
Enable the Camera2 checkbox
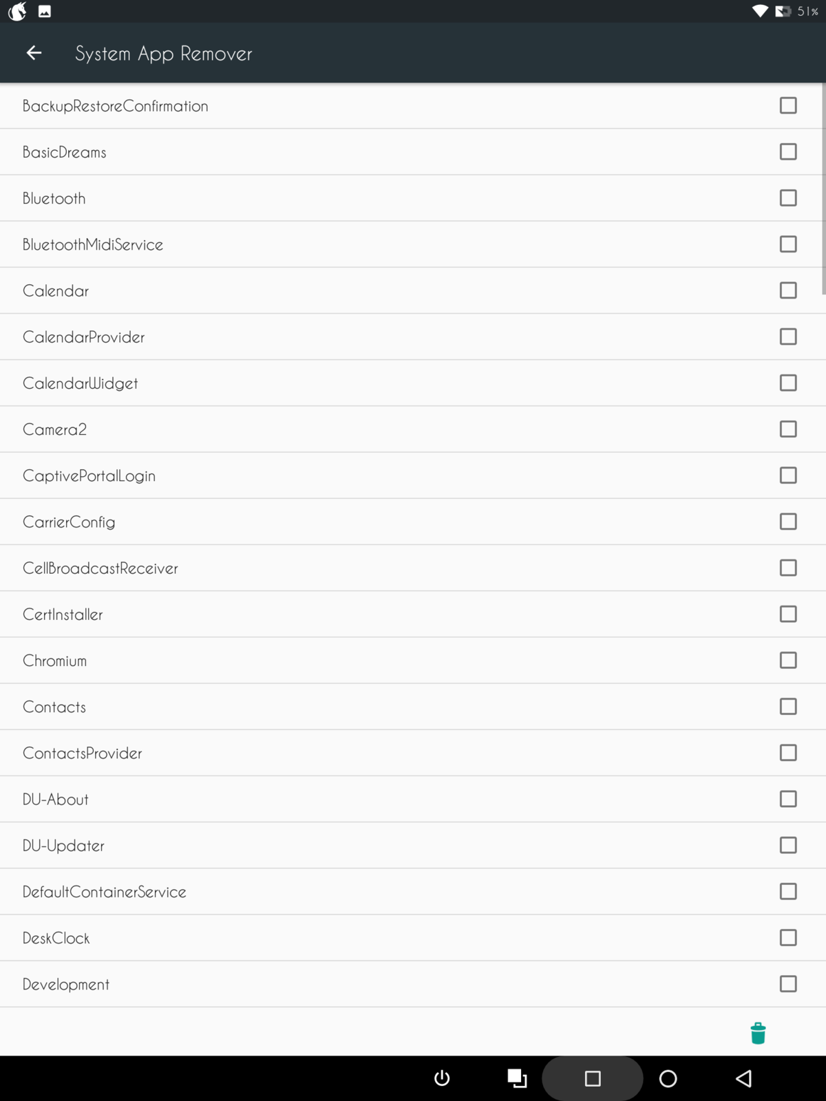click(788, 429)
